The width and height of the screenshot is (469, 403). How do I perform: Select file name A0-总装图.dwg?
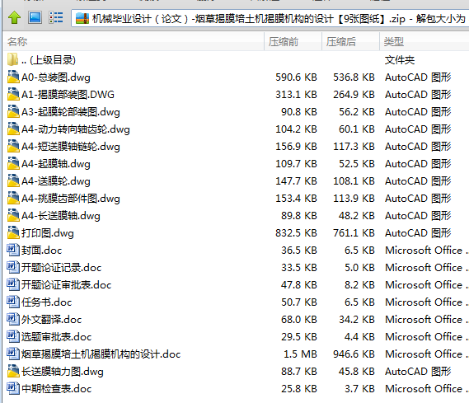(x=56, y=77)
